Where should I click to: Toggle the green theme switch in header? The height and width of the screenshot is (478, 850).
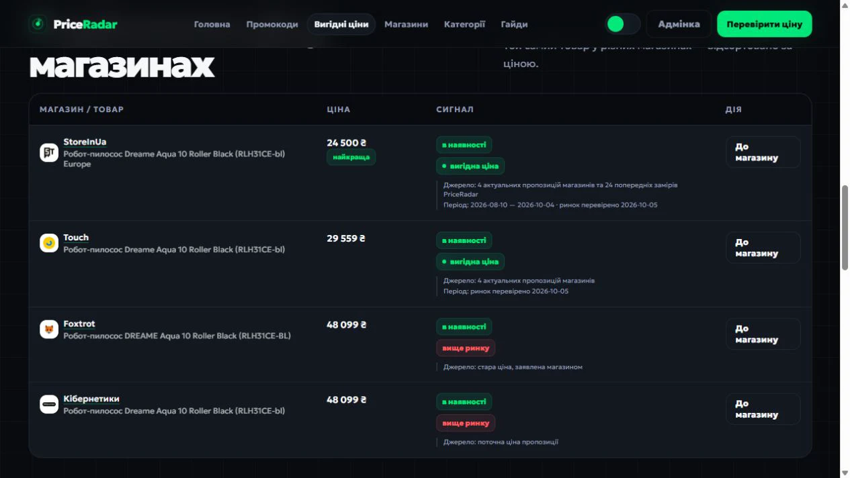pyautogui.click(x=623, y=24)
